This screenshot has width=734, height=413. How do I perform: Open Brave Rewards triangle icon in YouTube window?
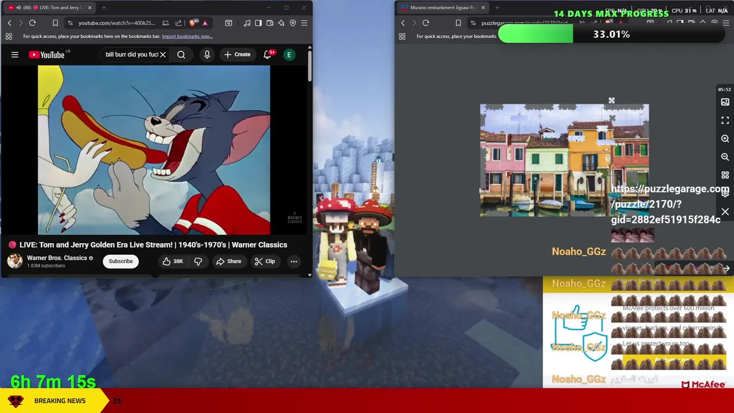click(205, 23)
